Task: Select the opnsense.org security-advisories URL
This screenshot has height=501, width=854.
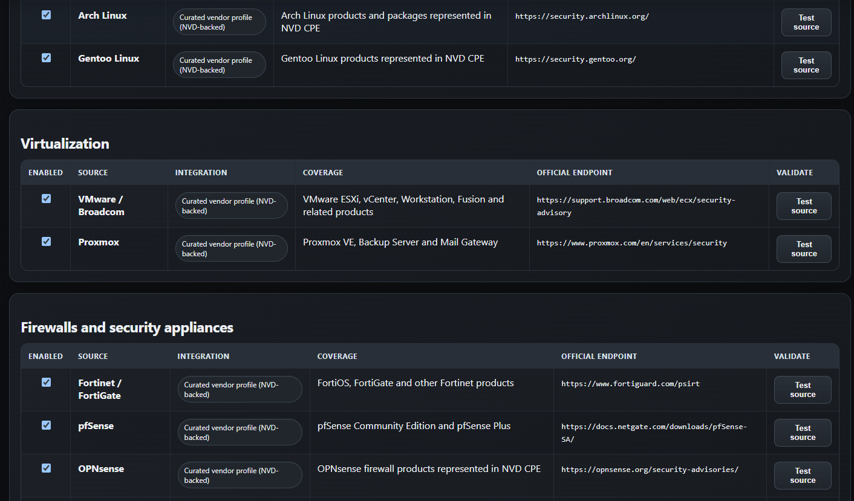Action: pos(650,470)
